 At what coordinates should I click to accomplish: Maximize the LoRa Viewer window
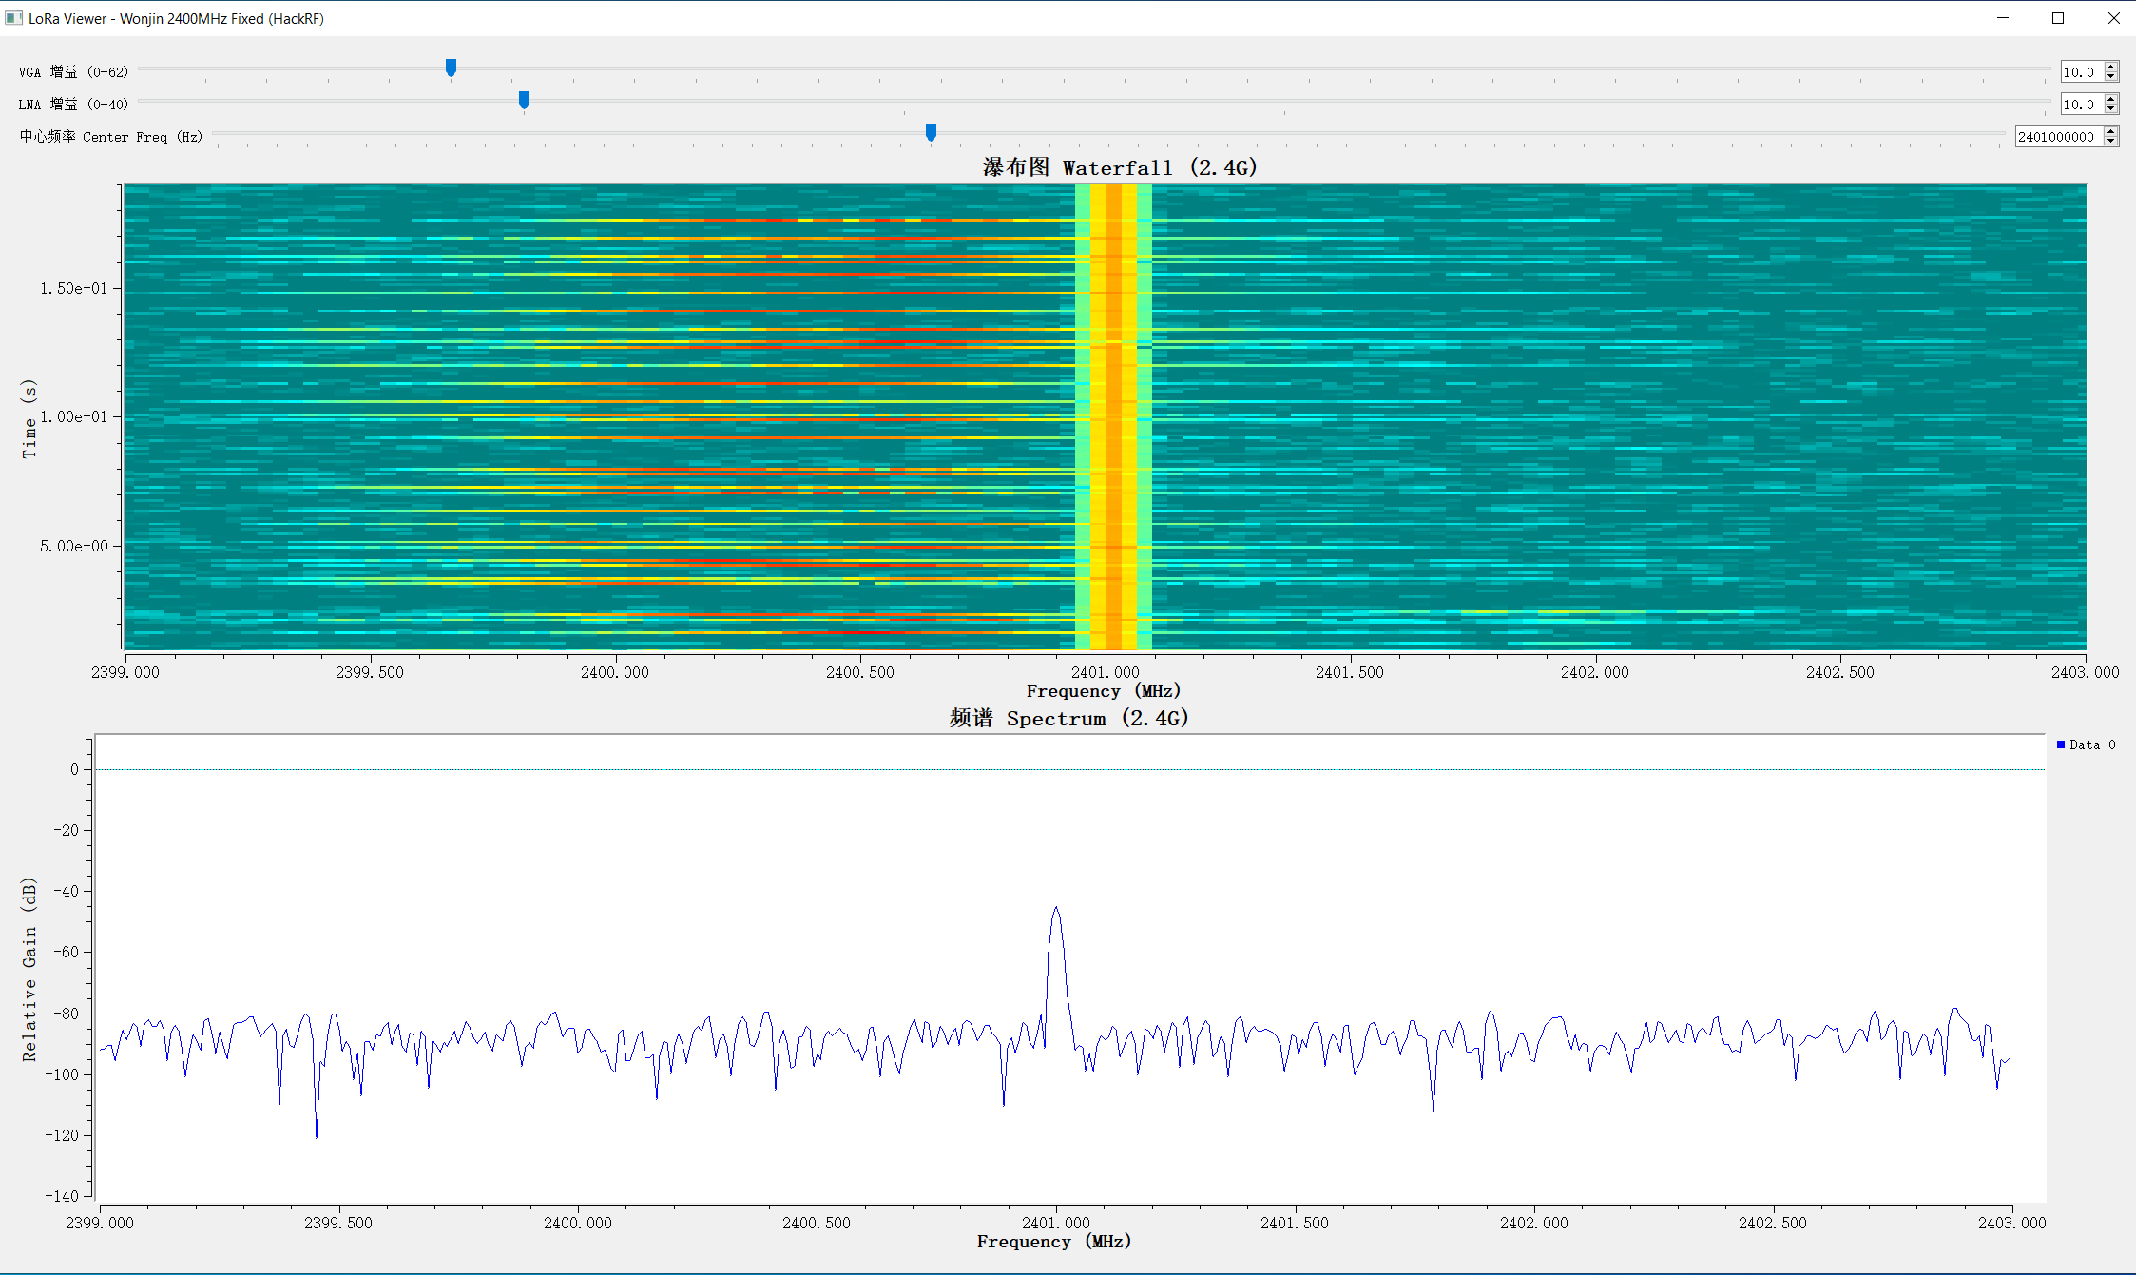pos(2058,18)
